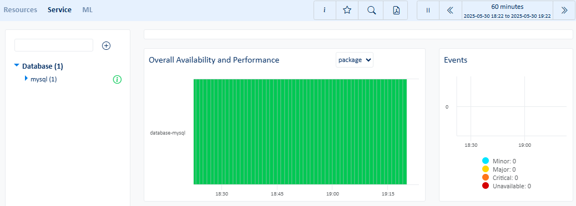
Task: Click the green info icon for mysql
Action: tap(117, 79)
